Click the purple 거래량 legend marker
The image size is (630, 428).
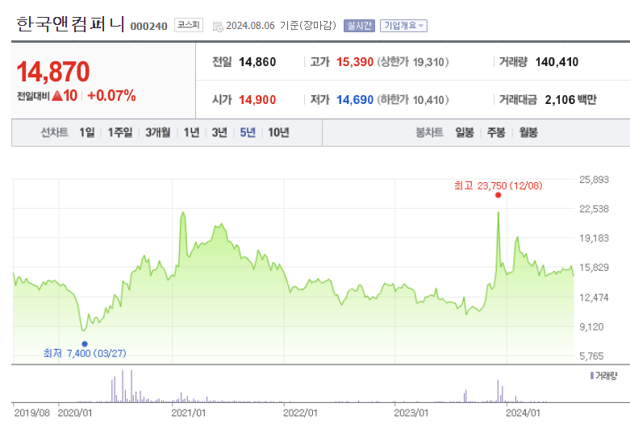pos(592,376)
